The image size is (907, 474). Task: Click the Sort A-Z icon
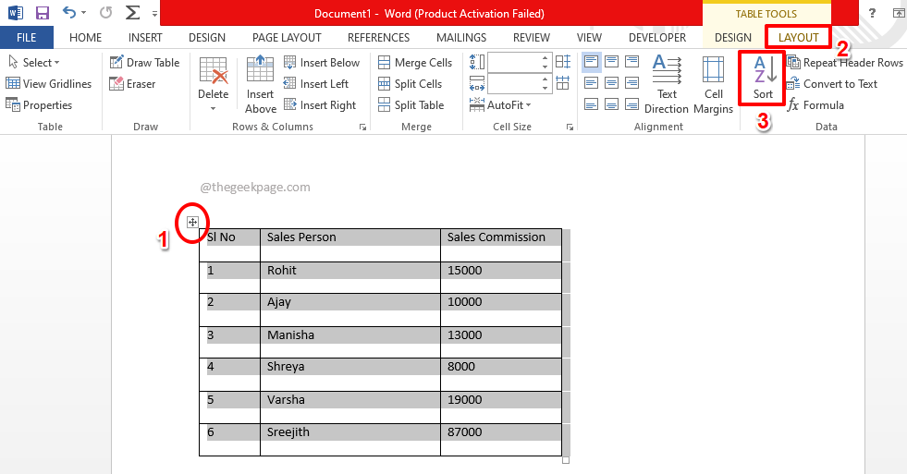[x=763, y=78]
